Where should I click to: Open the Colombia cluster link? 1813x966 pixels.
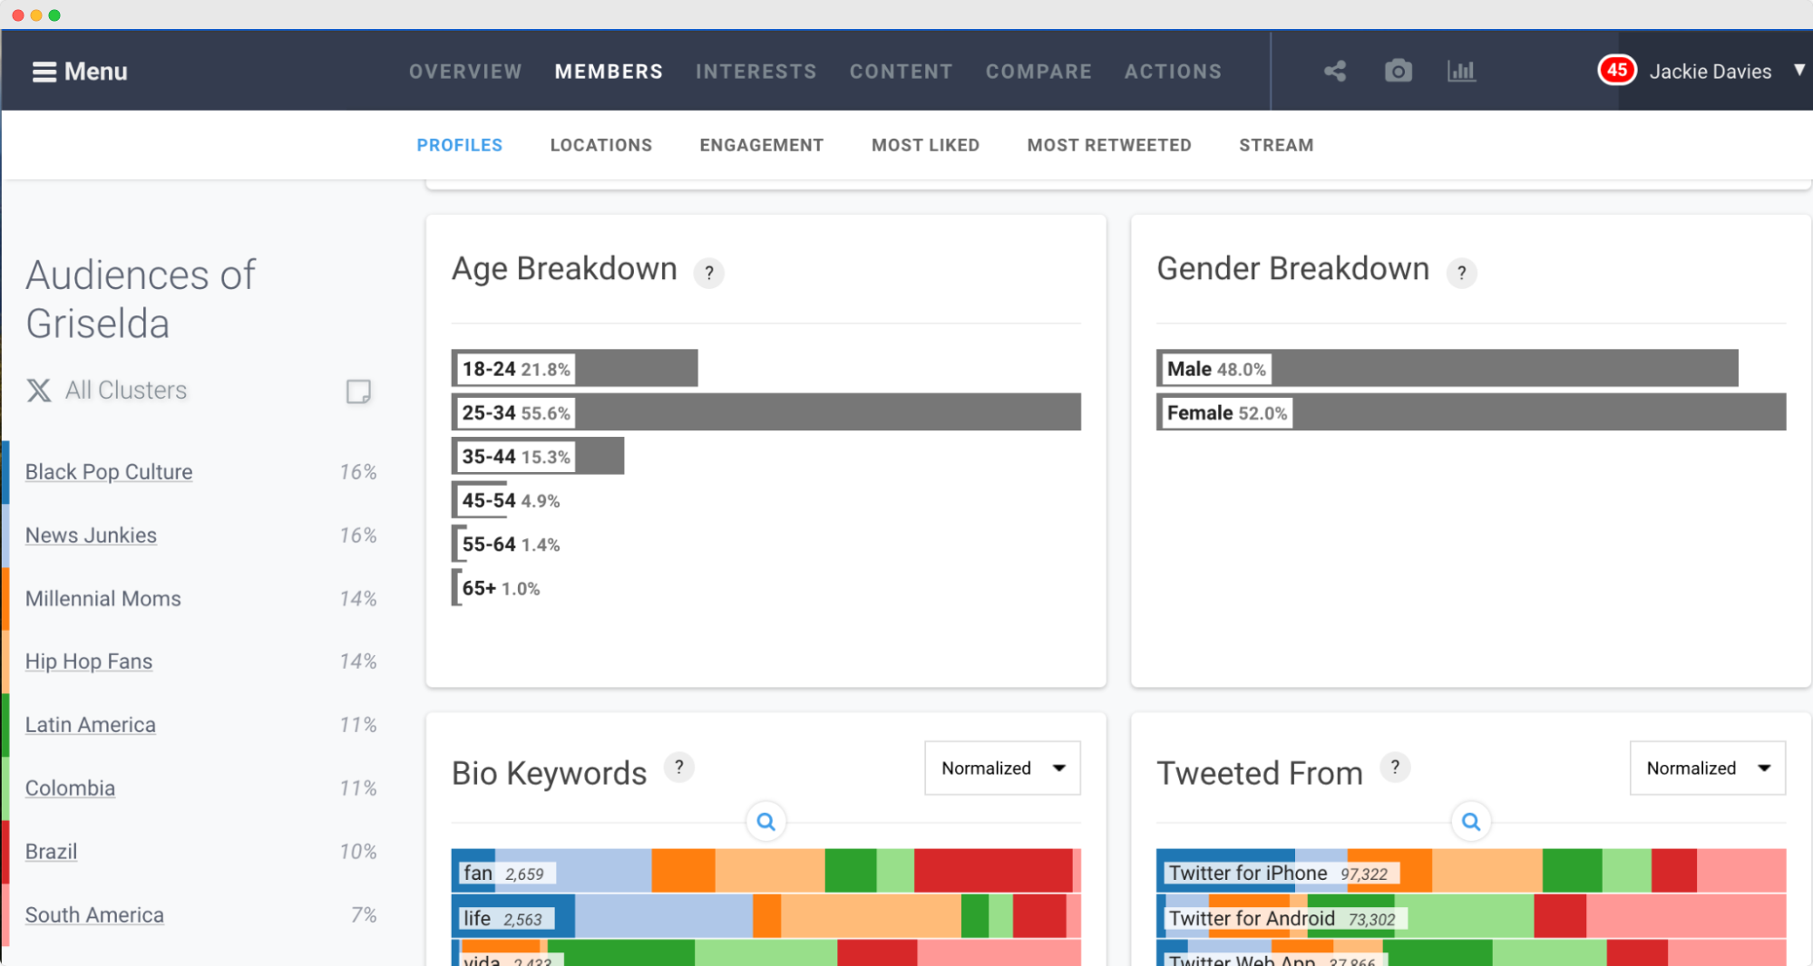pyautogui.click(x=70, y=788)
